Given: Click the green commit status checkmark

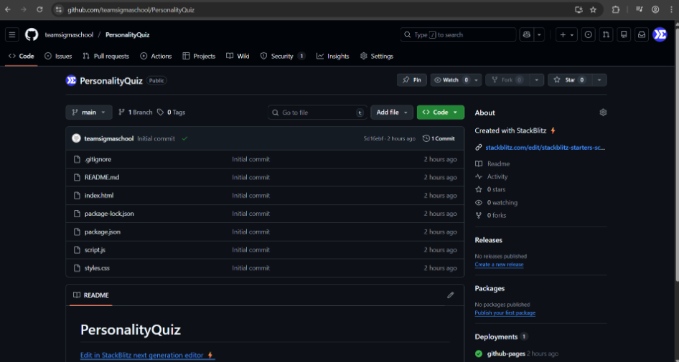Looking at the screenshot, I should [x=185, y=139].
